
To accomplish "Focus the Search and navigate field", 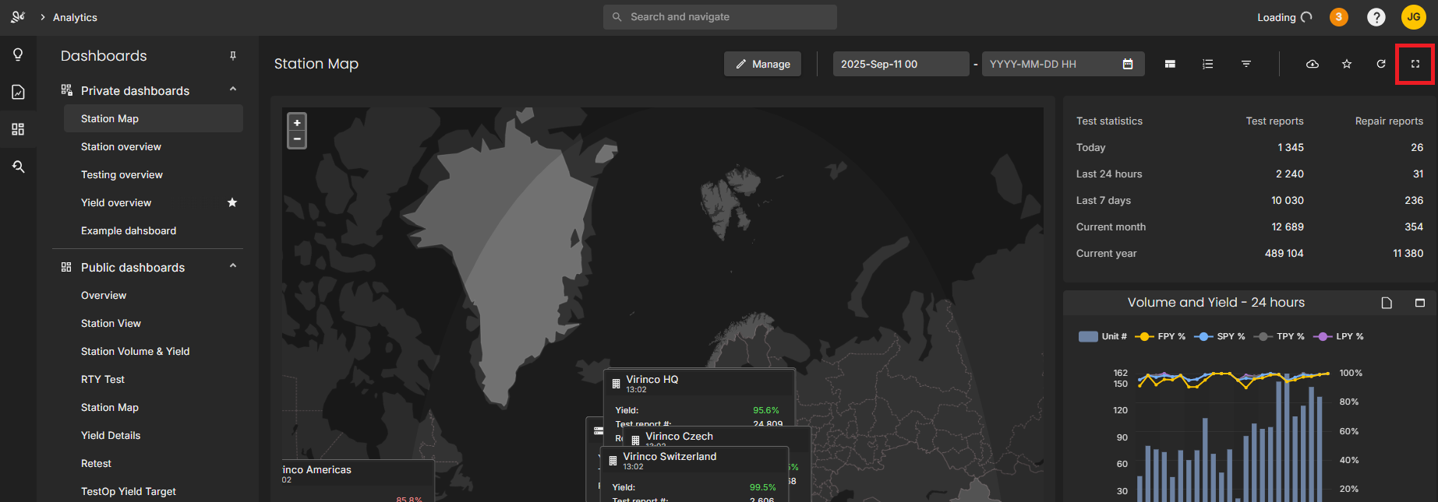I will (720, 17).
